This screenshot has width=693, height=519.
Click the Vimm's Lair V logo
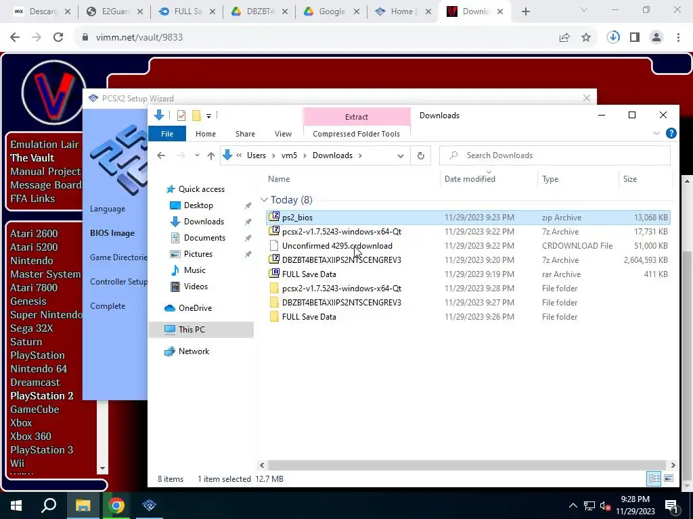click(x=54, y=92)
